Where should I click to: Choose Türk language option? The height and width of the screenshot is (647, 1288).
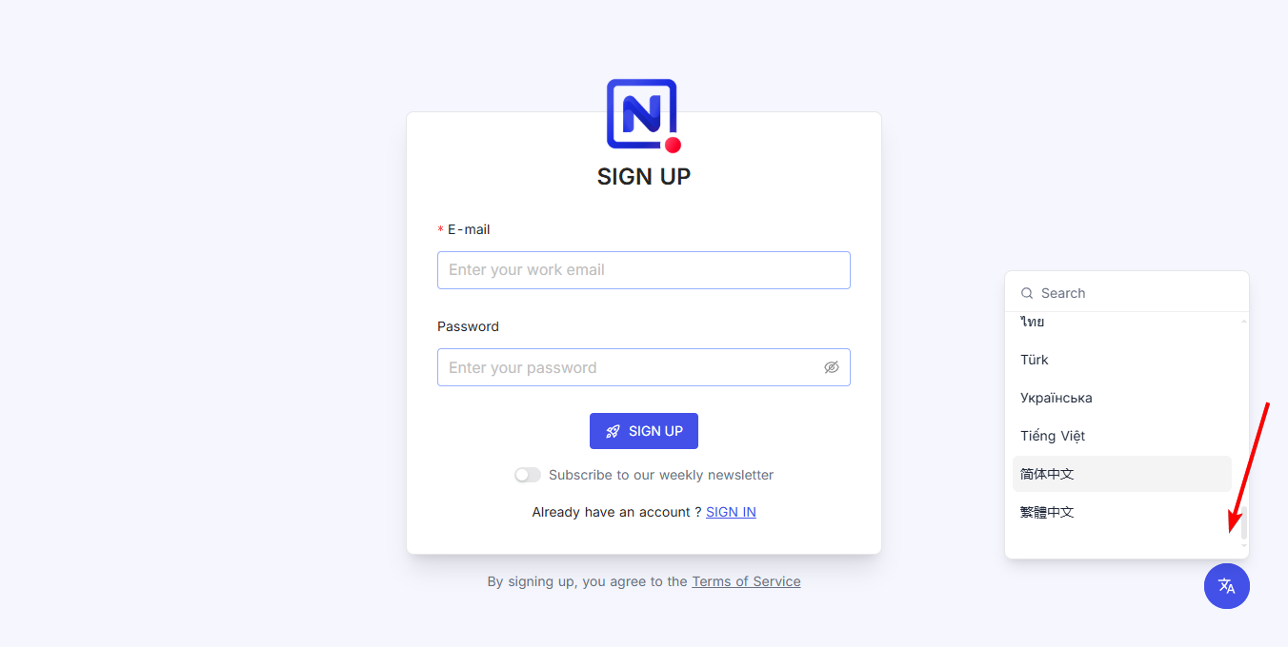(x=1035, y=360)
